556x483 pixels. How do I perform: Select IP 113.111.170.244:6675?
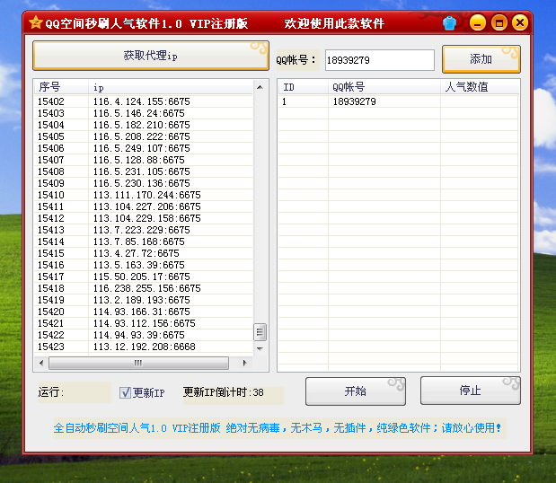[x=143, y=195]
